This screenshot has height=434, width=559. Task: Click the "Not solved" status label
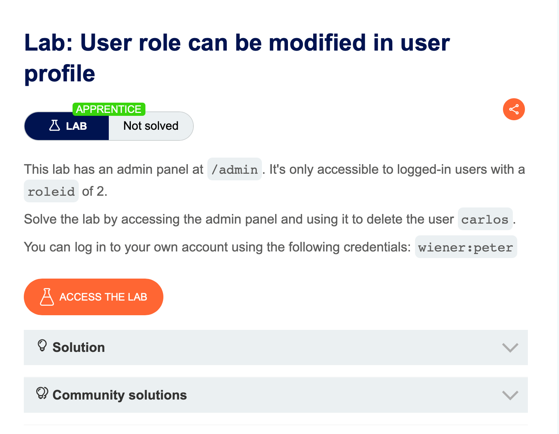[151, 126]
